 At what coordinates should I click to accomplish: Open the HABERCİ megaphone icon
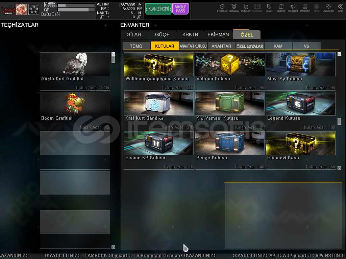tap(293, 8)
